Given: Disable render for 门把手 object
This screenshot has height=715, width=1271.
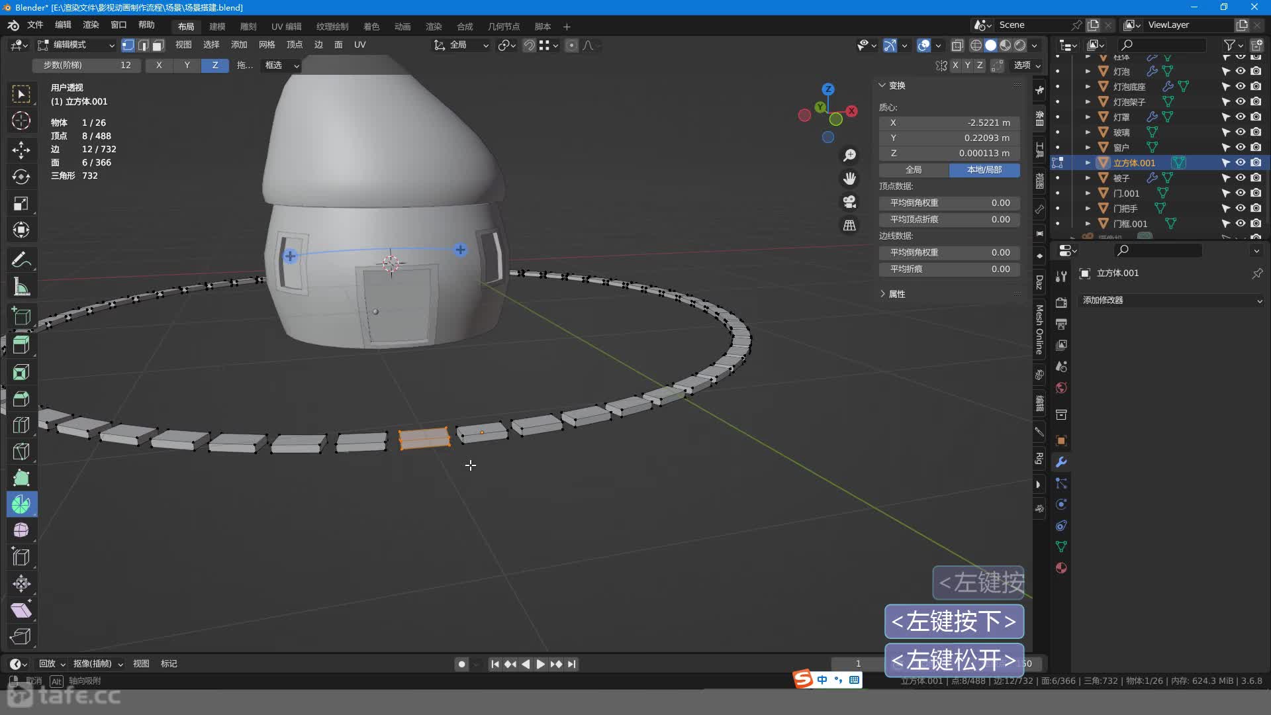Looking at the screenshot, I should (x=1256, y=208).
